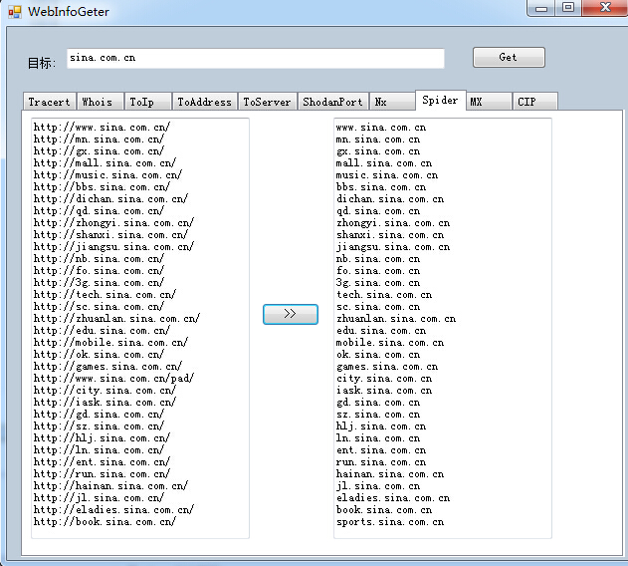This screenshot has width=628, height=566.
Task: Select domain dichan.sina.com.cn in right list
Action: tap(390, 199)
